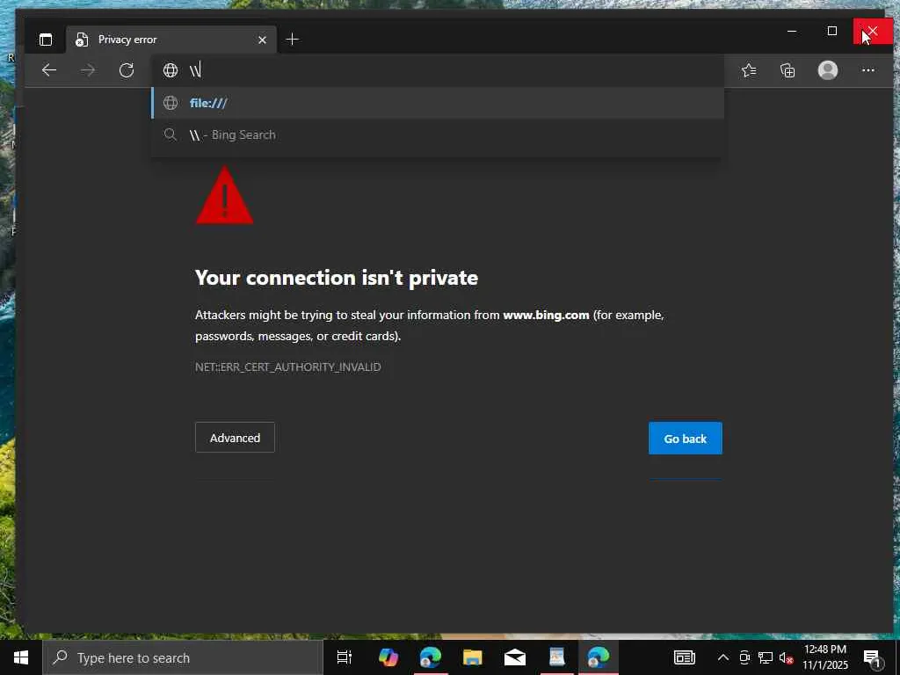Open a new tab with plus icon

point(292,39)
